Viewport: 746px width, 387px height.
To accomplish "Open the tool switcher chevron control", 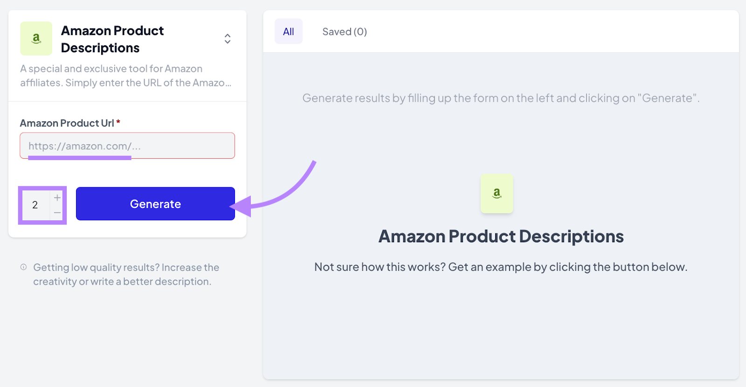I will coord(228,39).
